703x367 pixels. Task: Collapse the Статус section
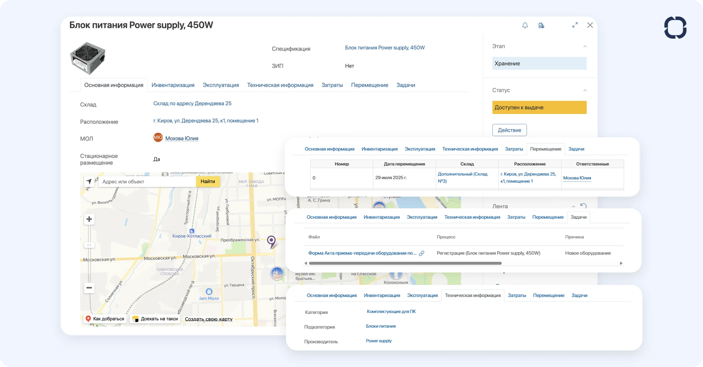585,90
